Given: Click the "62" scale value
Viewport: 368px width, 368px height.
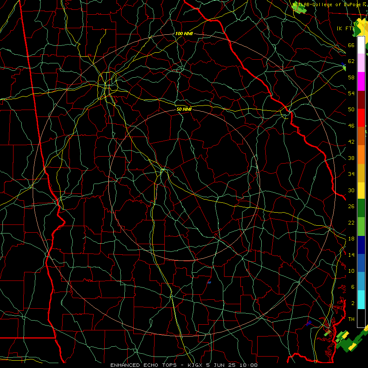Looking at the screenshot, I should point(351,61).
